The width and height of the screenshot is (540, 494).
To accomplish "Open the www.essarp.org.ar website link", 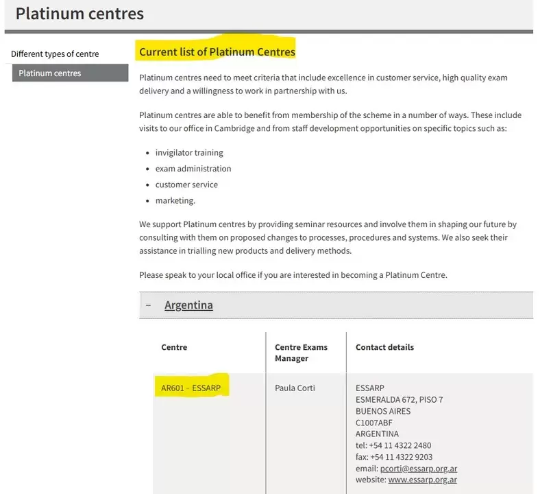I will (x=422, y=480).
